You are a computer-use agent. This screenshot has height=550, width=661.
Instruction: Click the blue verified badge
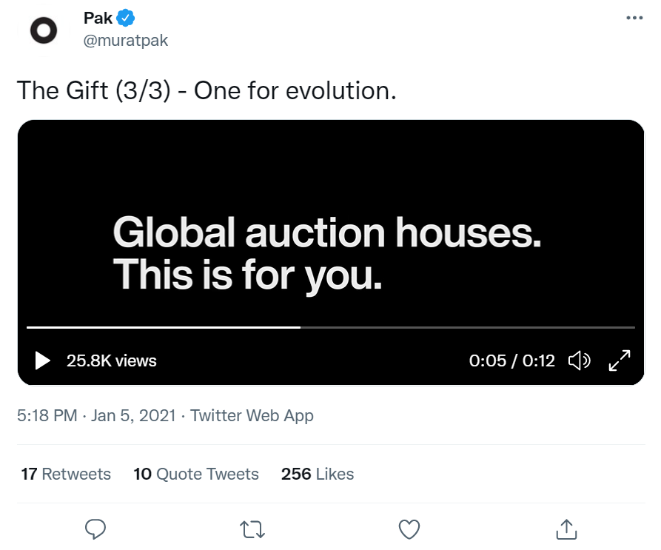click(x=126, y=19)
